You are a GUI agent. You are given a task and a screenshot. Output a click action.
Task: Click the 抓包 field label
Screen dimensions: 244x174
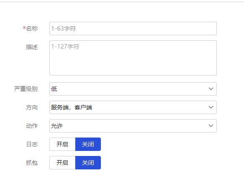[x=32, y=163]
